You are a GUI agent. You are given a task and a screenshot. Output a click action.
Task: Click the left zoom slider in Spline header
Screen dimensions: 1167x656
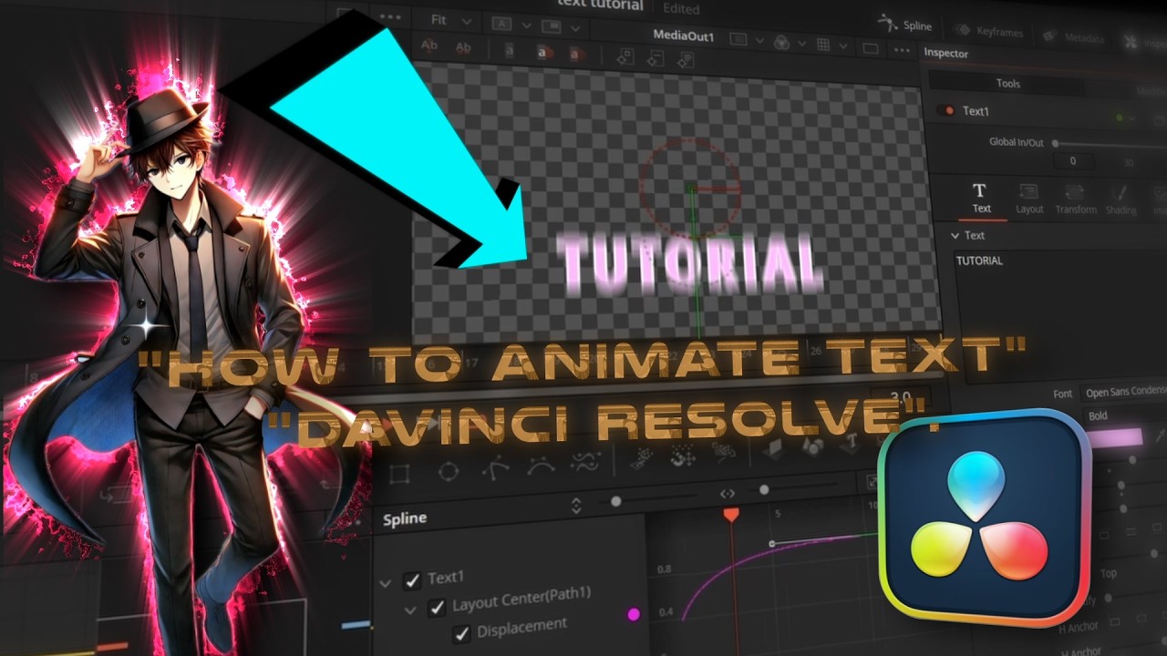click(x=616, y=501)
